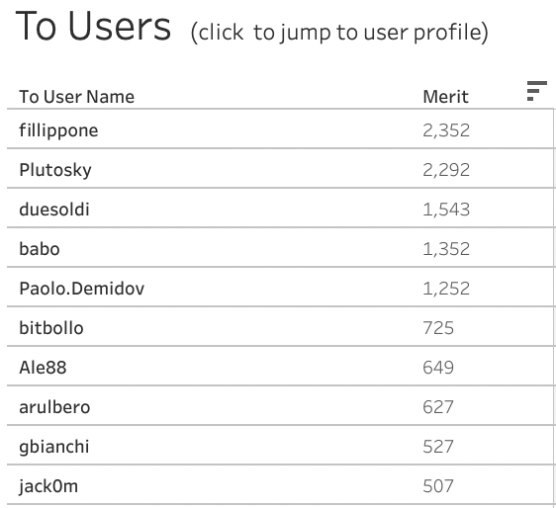Click the sort descending icon beside Merit
The width and height of the screenshot is (556, 508).
coord(537,91)
